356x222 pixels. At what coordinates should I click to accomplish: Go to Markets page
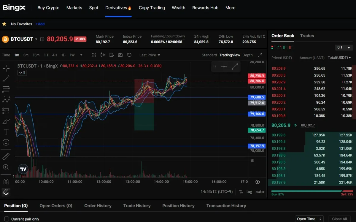[x=74, y=8]
